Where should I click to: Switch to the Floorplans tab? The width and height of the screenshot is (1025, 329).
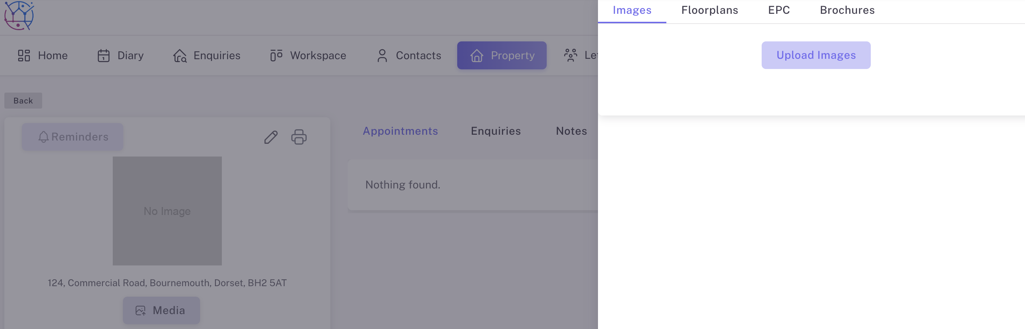[710, 10]
